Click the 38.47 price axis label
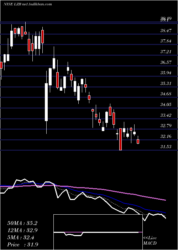 (166, 30)
